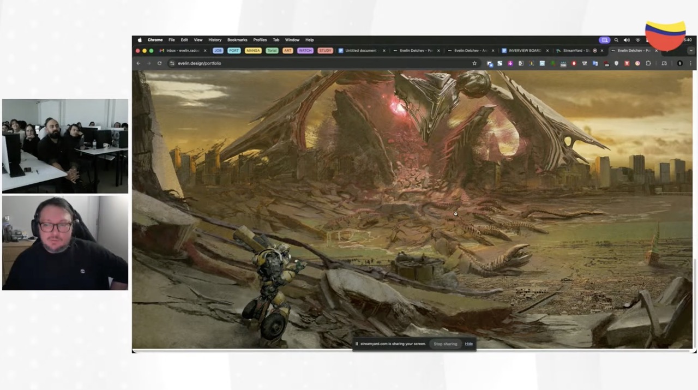Click the red Y extension icon
698x390 pixels.
pyautogui.click(x=627, y=63)
